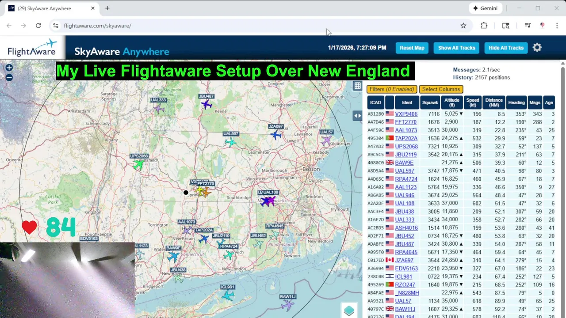Open the UAL108 link in table
The width and height of the screenshot is (566, 318).
pyautogui.click(x=404, y=204)
